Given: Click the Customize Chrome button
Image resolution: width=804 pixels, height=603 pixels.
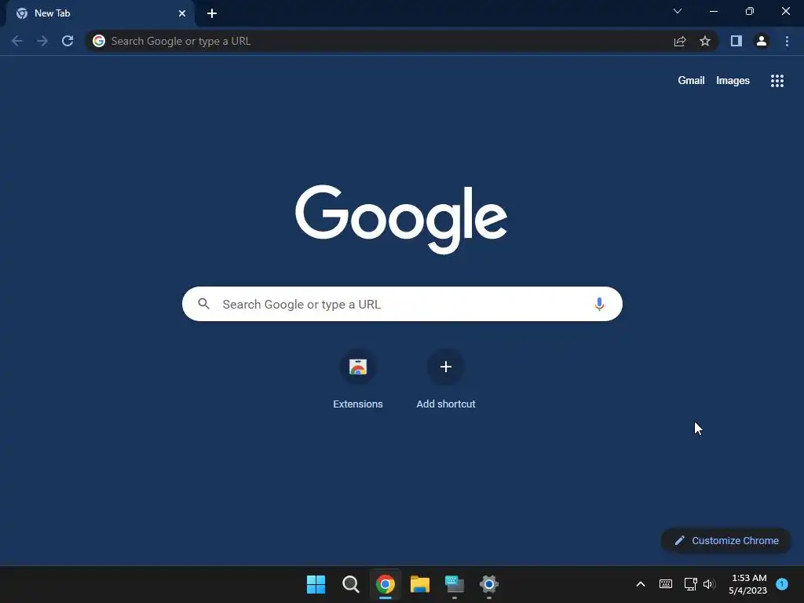Looking at the screenshot, I should click(x=726, y=540).
